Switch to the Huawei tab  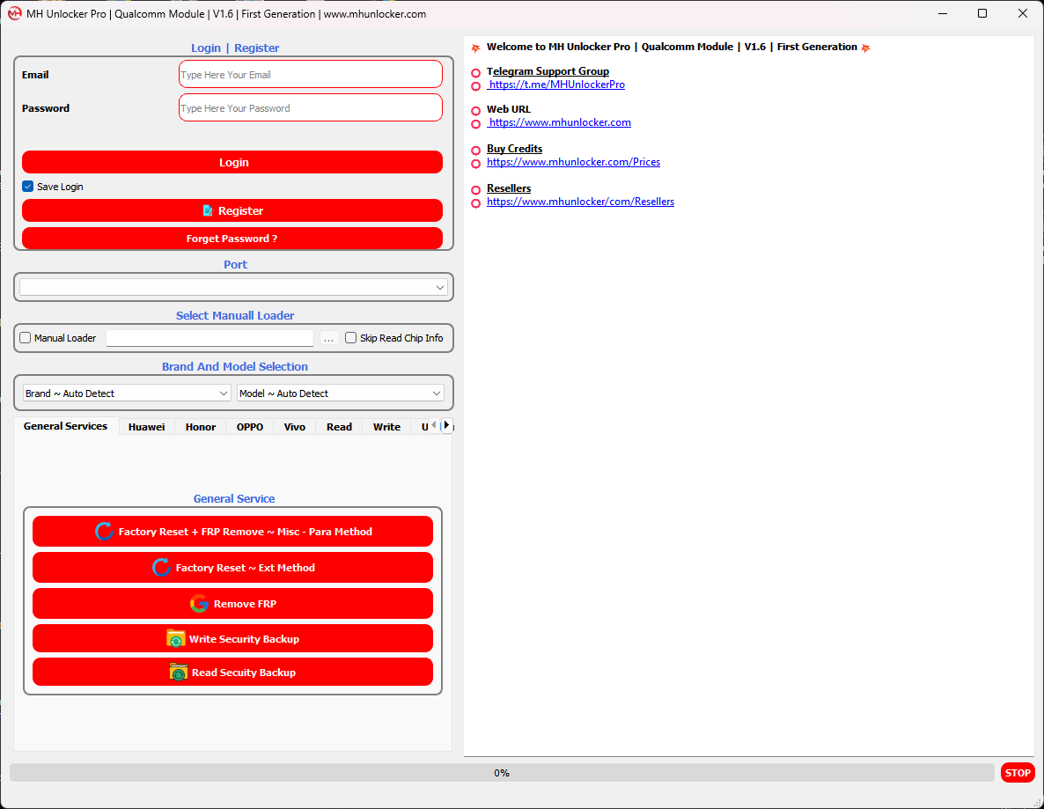pos(146,427)
